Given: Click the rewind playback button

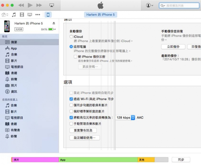Looking at the screenshot, I should (21, 5).
